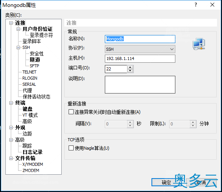Select VT 模式 in the tree
Viewport: 222px width, 192px height.
[30, 115]
